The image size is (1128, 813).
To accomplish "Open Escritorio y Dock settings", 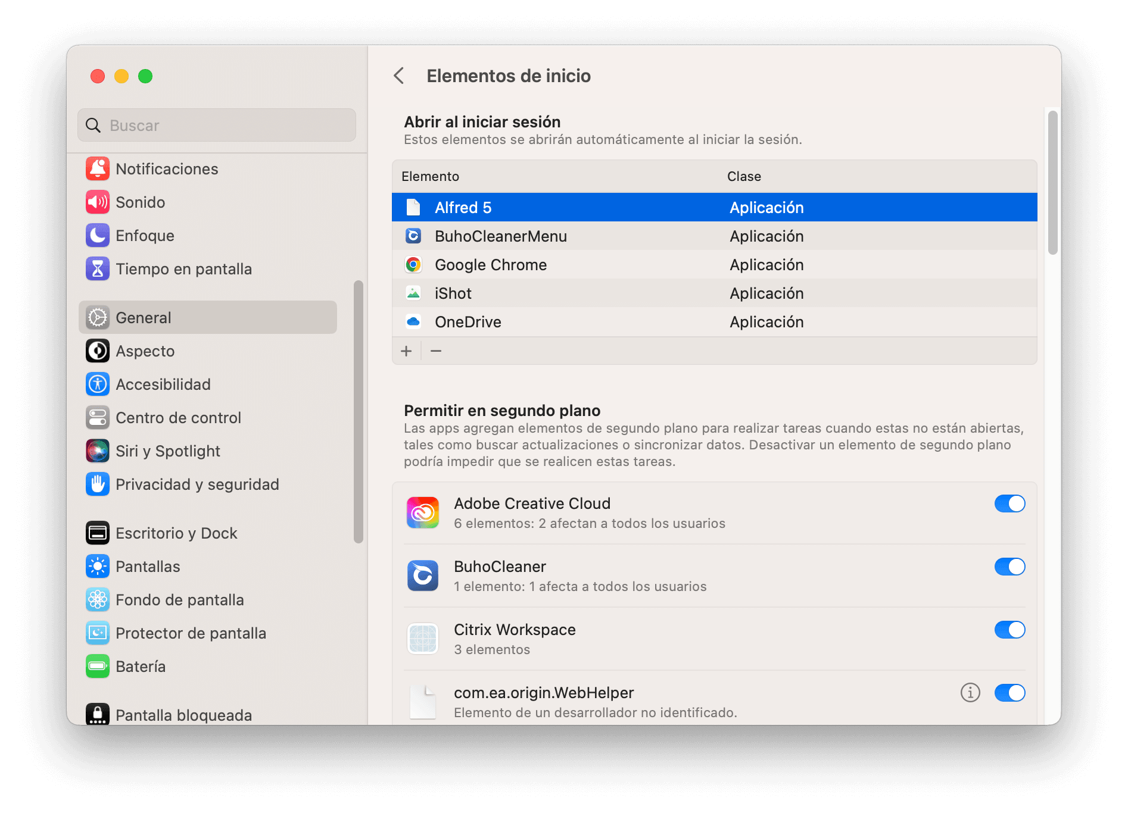I will tap(176, 533).
